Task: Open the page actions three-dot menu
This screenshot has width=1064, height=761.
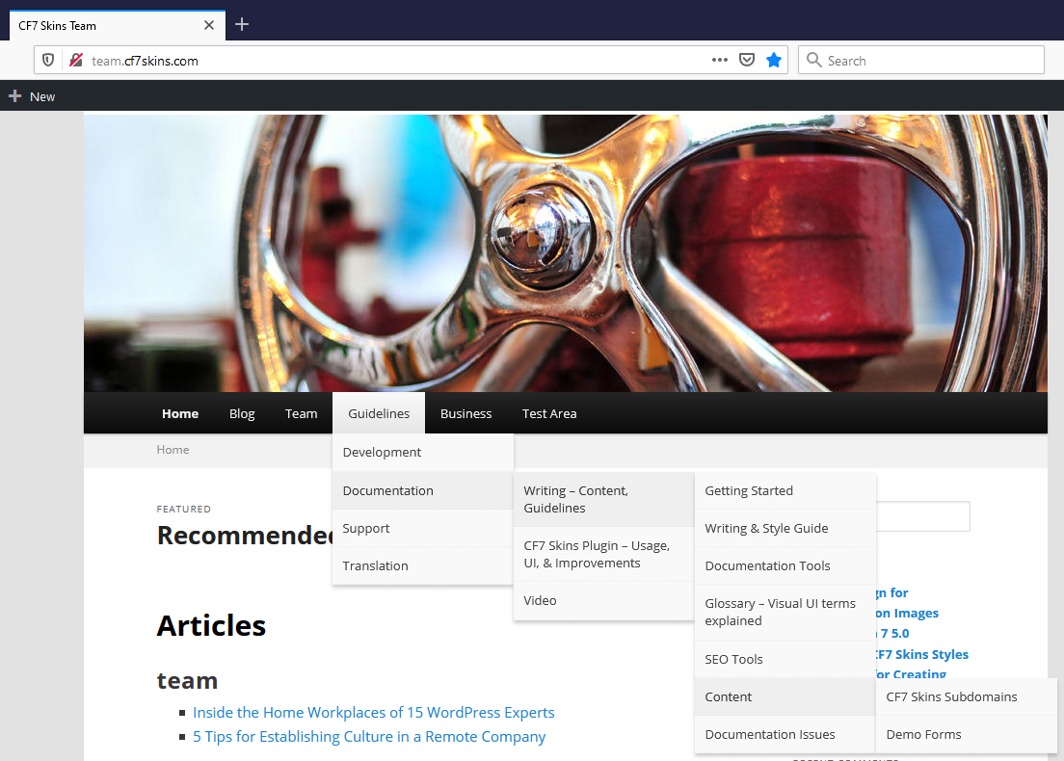Action: coord(720,61)
